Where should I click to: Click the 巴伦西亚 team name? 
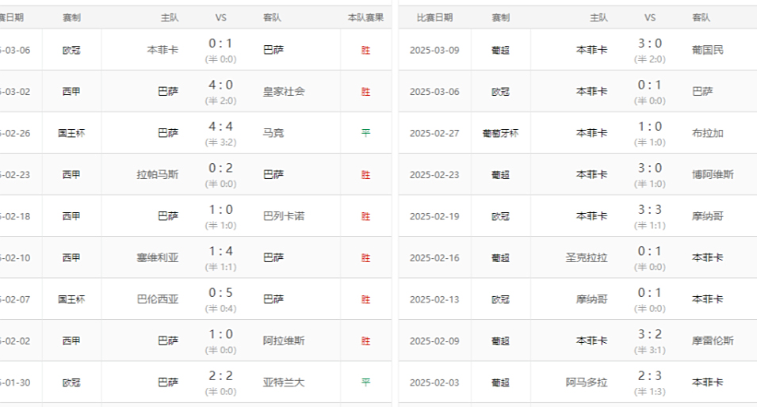click(158, 299)
